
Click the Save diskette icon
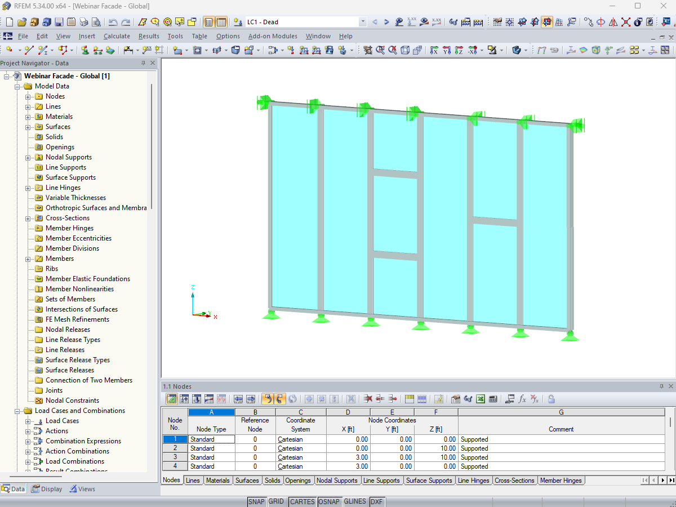tap(59, 22)
